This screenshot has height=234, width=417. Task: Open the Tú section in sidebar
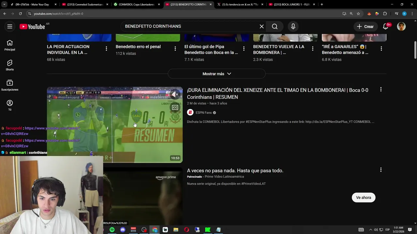click(x=10, y=105)
